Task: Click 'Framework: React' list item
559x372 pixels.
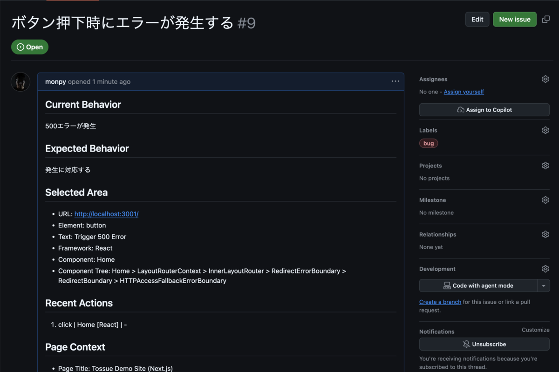Action: (x=85, y=248)
